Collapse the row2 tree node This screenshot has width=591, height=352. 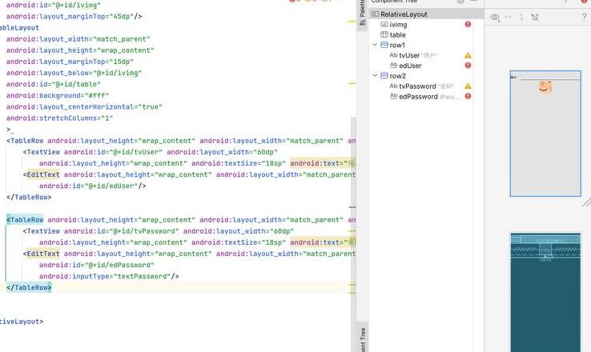[375, 75]
